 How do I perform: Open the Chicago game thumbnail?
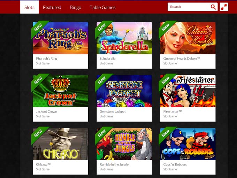(x=61, y=144)
